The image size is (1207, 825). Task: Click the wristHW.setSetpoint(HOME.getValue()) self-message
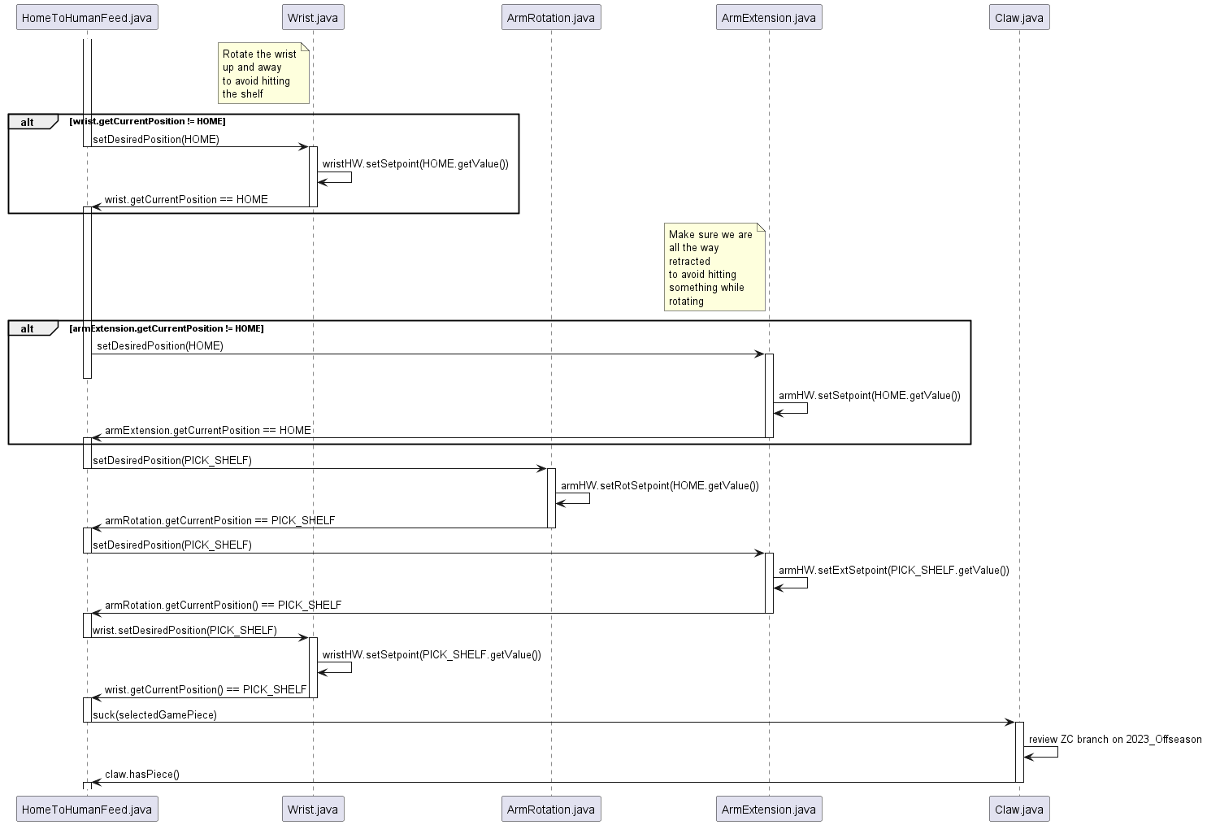point(415,163)
